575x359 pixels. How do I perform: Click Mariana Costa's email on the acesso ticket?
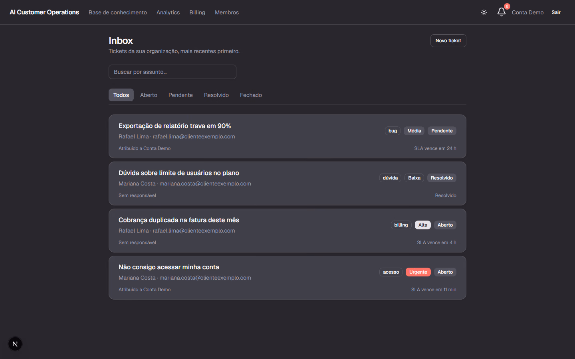pos(205,278)
